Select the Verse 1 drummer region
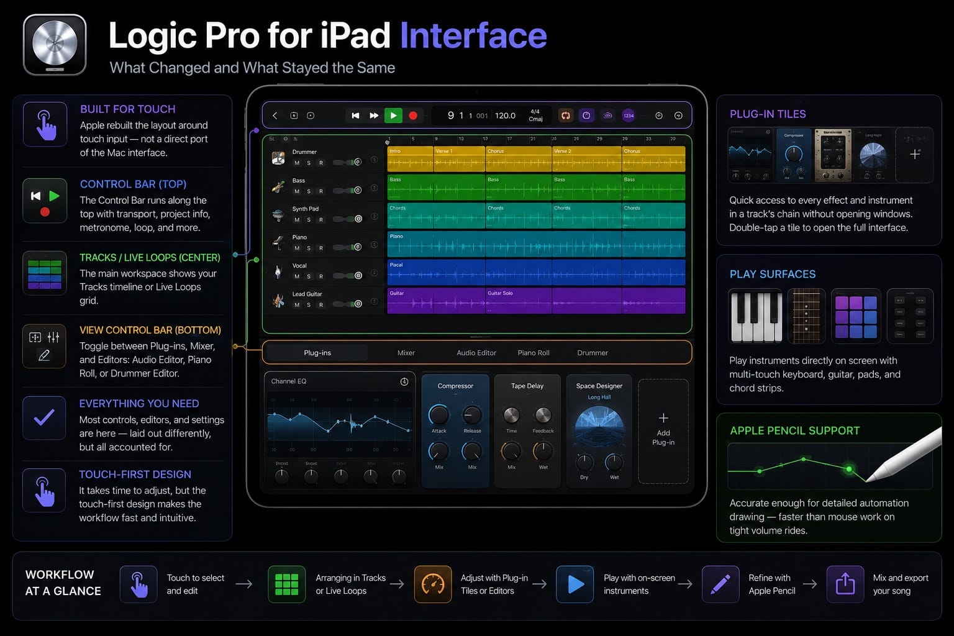 coord(459,159)
